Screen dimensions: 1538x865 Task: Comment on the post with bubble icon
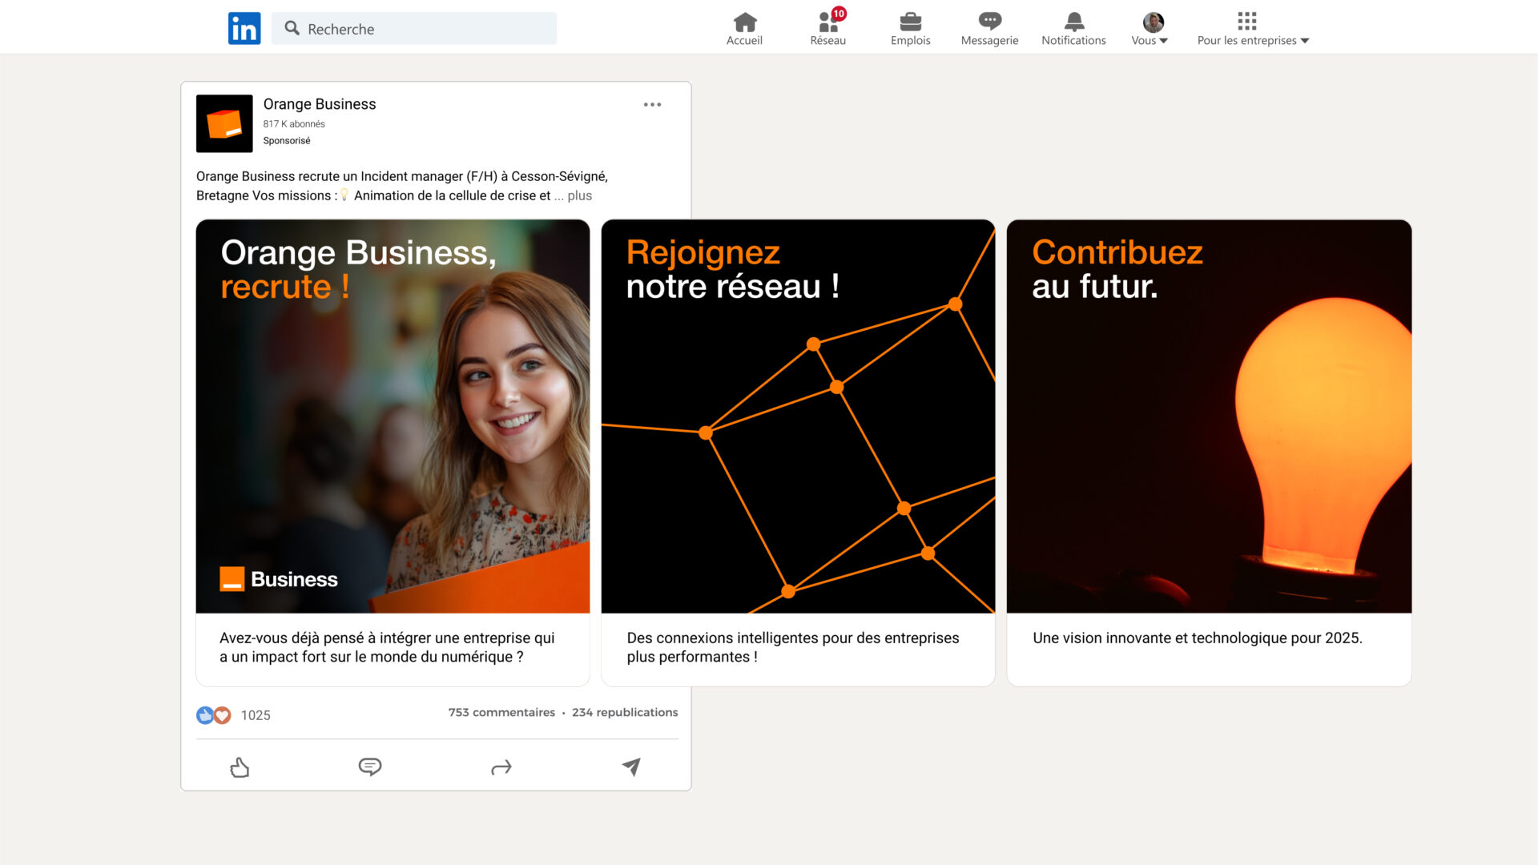click(x=370, y=767)
